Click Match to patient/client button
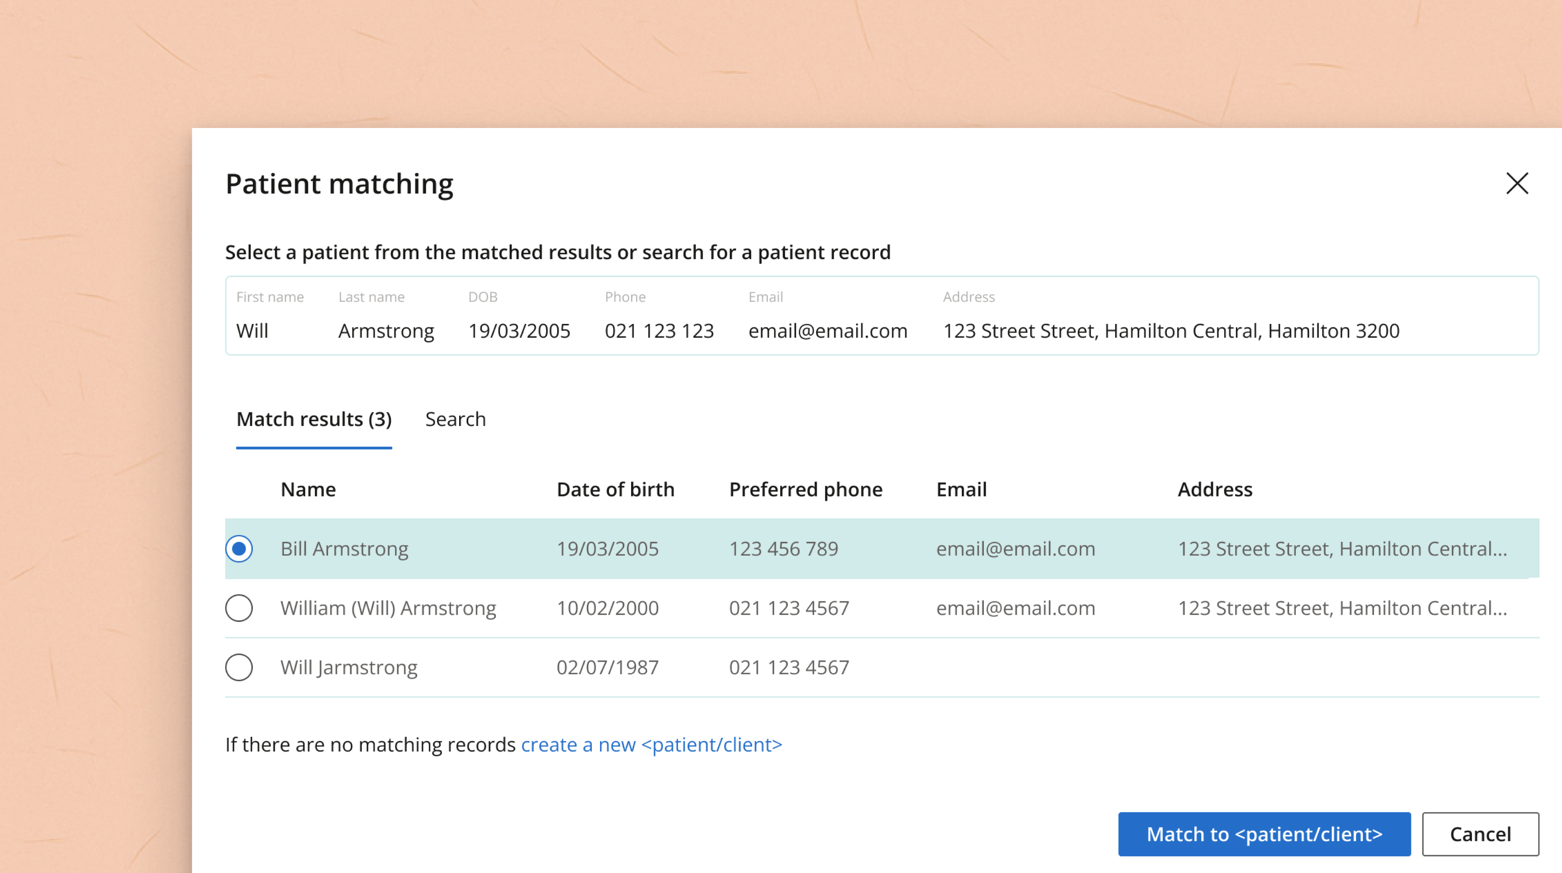The height and width of the screenshot is (873, 1562). [x=1264, y=834]
